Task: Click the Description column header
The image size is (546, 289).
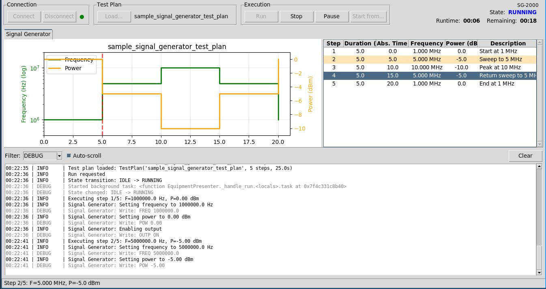Action: pos(507,43)
